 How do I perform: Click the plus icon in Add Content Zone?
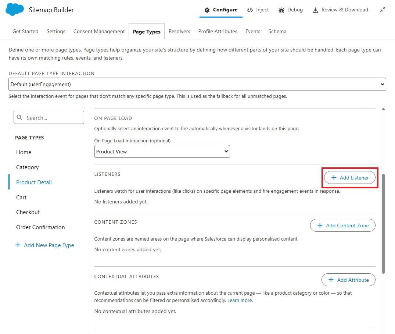[x=320, y=225]
